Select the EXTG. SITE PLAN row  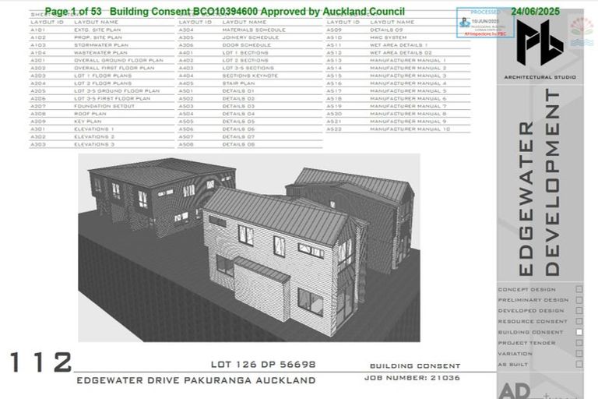click(101, 30)
